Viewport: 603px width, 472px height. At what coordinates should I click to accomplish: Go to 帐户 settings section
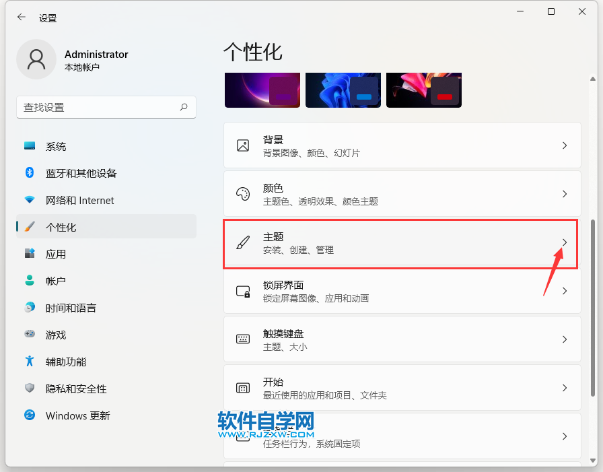pyautogui.click(x=56, y=281)
